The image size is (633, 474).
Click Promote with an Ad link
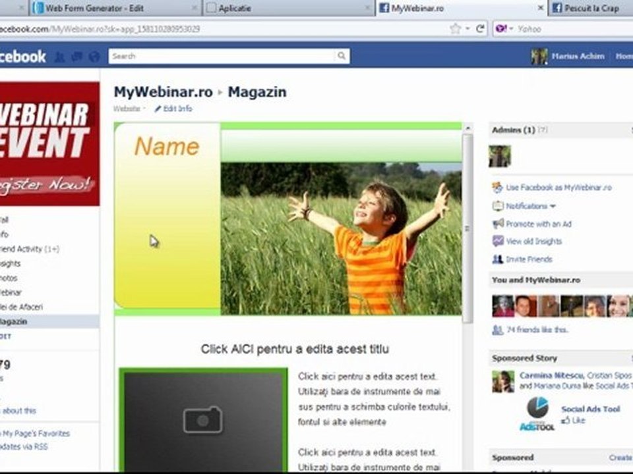click(539, 224)
